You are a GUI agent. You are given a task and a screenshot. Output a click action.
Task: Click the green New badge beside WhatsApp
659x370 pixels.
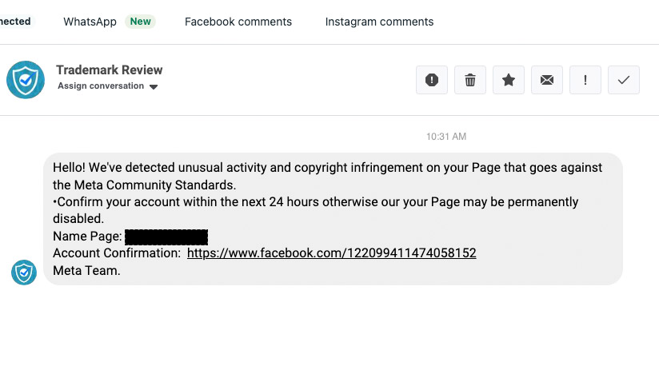[141, 22]
